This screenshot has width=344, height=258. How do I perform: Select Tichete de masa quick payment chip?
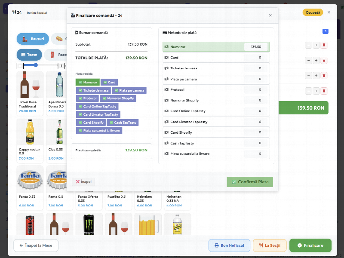coord(93,90)
